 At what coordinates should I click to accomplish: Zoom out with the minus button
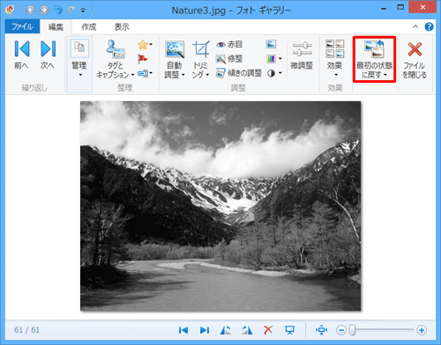tap(341, 330)
